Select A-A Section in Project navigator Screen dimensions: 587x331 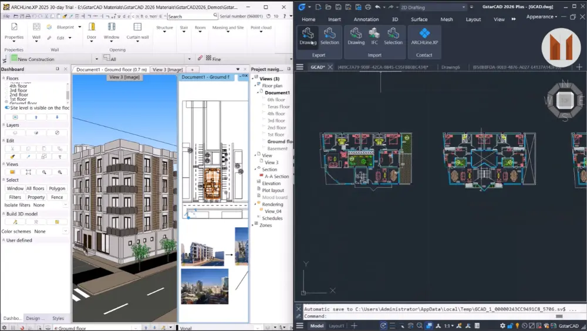click(x=276, y=176)
